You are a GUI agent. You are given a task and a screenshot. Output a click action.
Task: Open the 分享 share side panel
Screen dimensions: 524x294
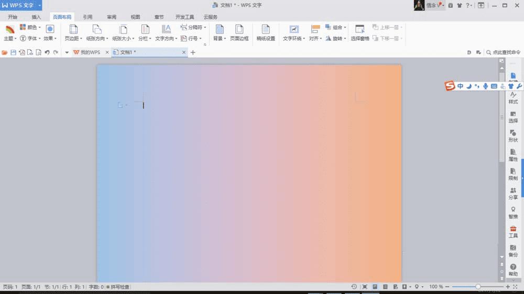[x=513, y=194]
